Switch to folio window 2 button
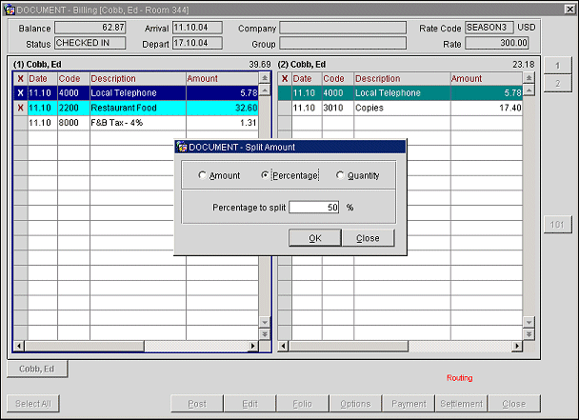The width and height of the screenshot is (579, 420). click(x=557, y=83)
